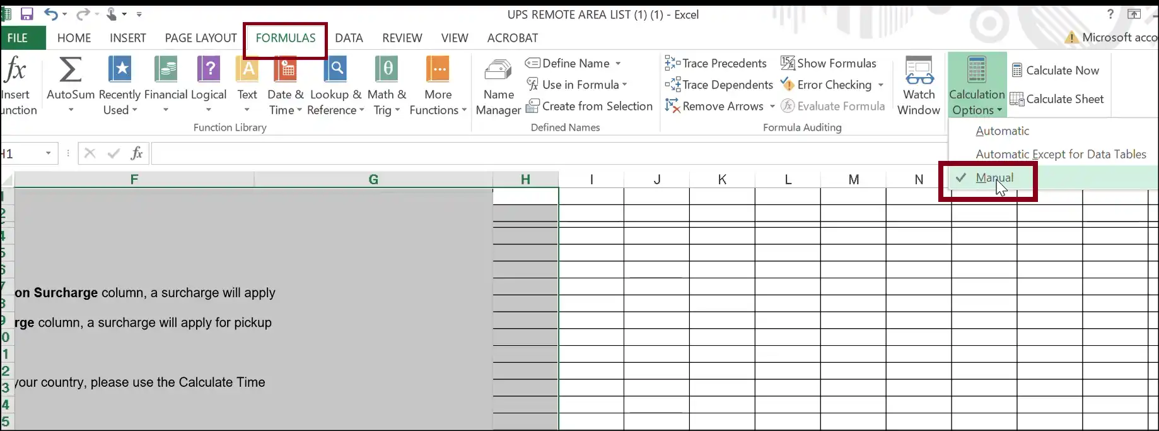Click the Help question mark icon
The height and width of the screenshot is (431, 1159).
tap(1110, 14)
